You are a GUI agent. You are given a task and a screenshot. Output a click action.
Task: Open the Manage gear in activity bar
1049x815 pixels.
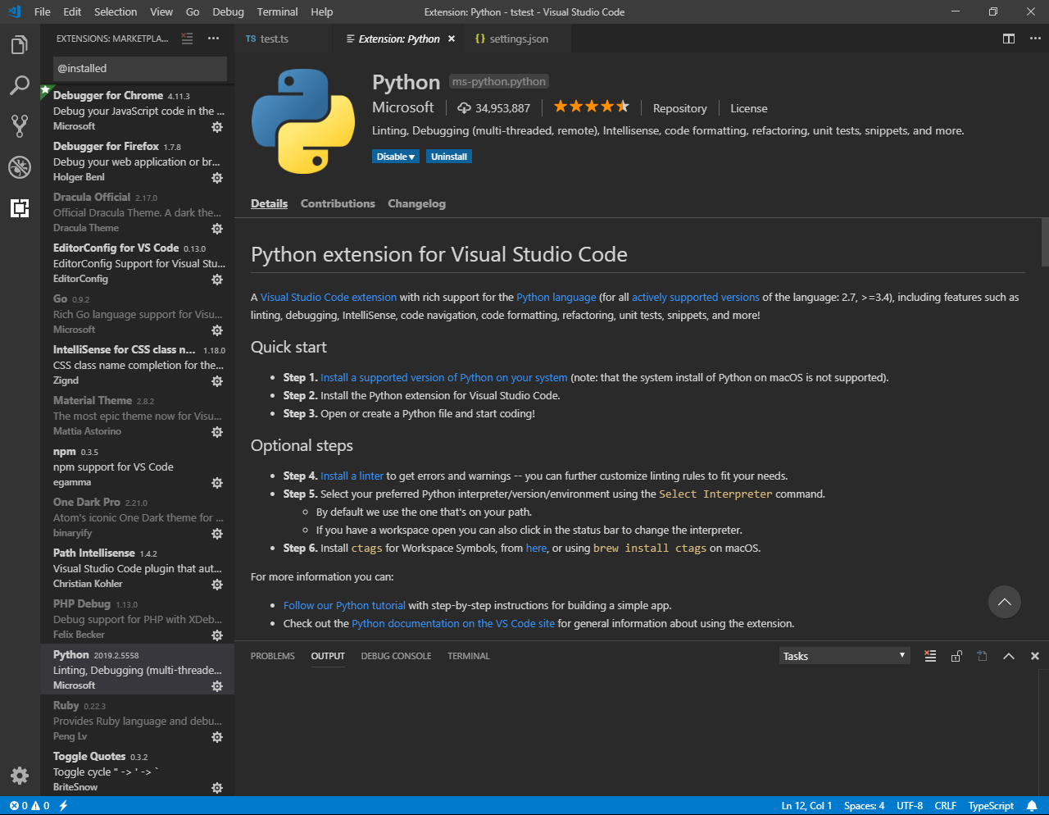20,776
